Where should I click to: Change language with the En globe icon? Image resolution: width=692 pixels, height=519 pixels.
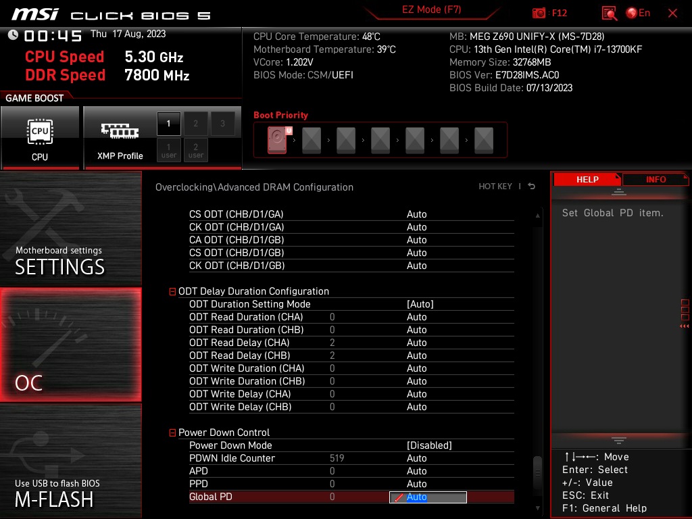638,13
